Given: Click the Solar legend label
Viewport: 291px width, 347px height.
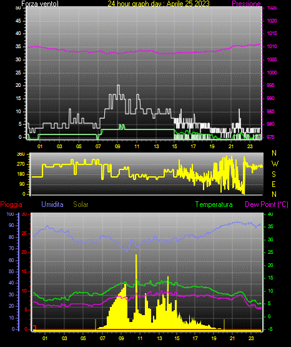Looking at the screenshot, I should [81, 204].
